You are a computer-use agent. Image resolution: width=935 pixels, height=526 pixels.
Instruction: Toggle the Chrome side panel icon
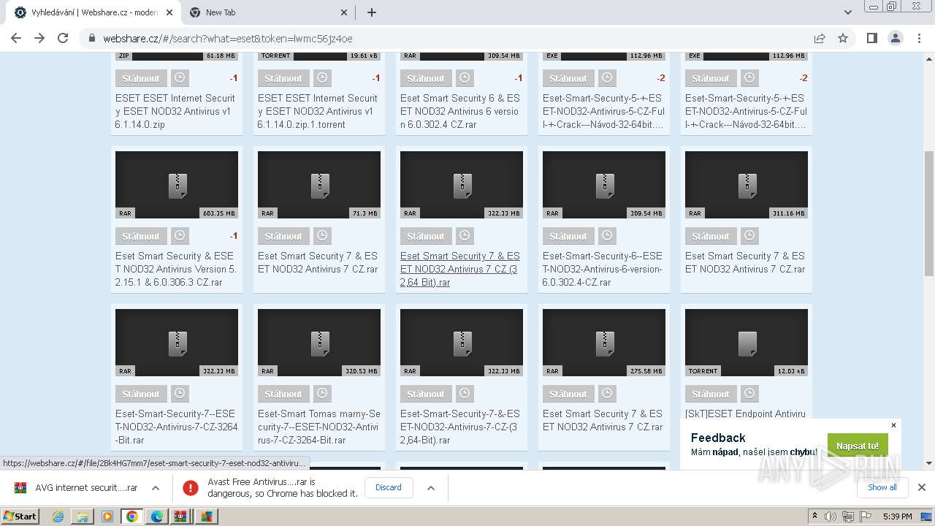point(871,38)
